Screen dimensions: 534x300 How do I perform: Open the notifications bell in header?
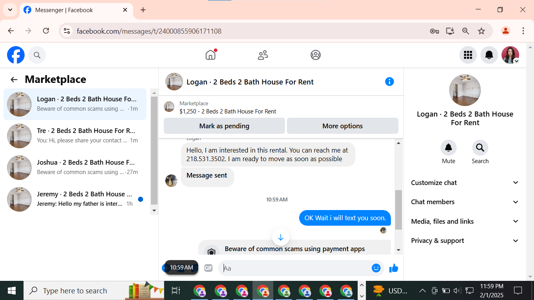tap(489, 55)
